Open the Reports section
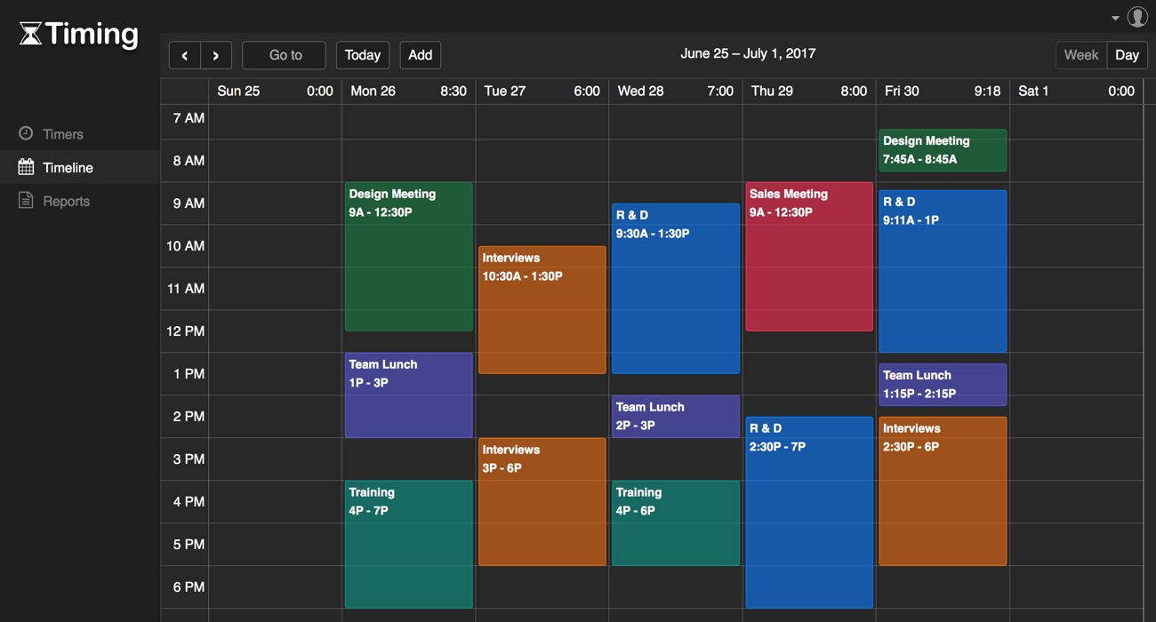The height and width of the screenshot is (622, 1156). click(66, 202)
